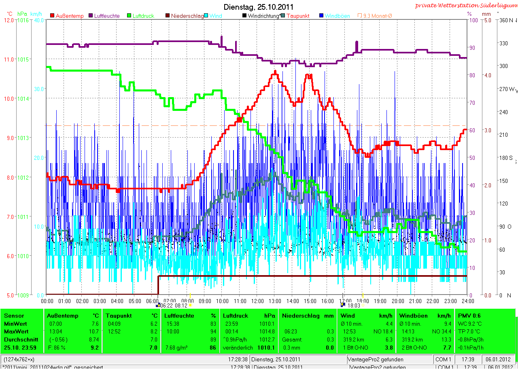Click the sunrise icon near 06:22
The height and width of the screenshot is (369, 518).
(x=158, y=305)
